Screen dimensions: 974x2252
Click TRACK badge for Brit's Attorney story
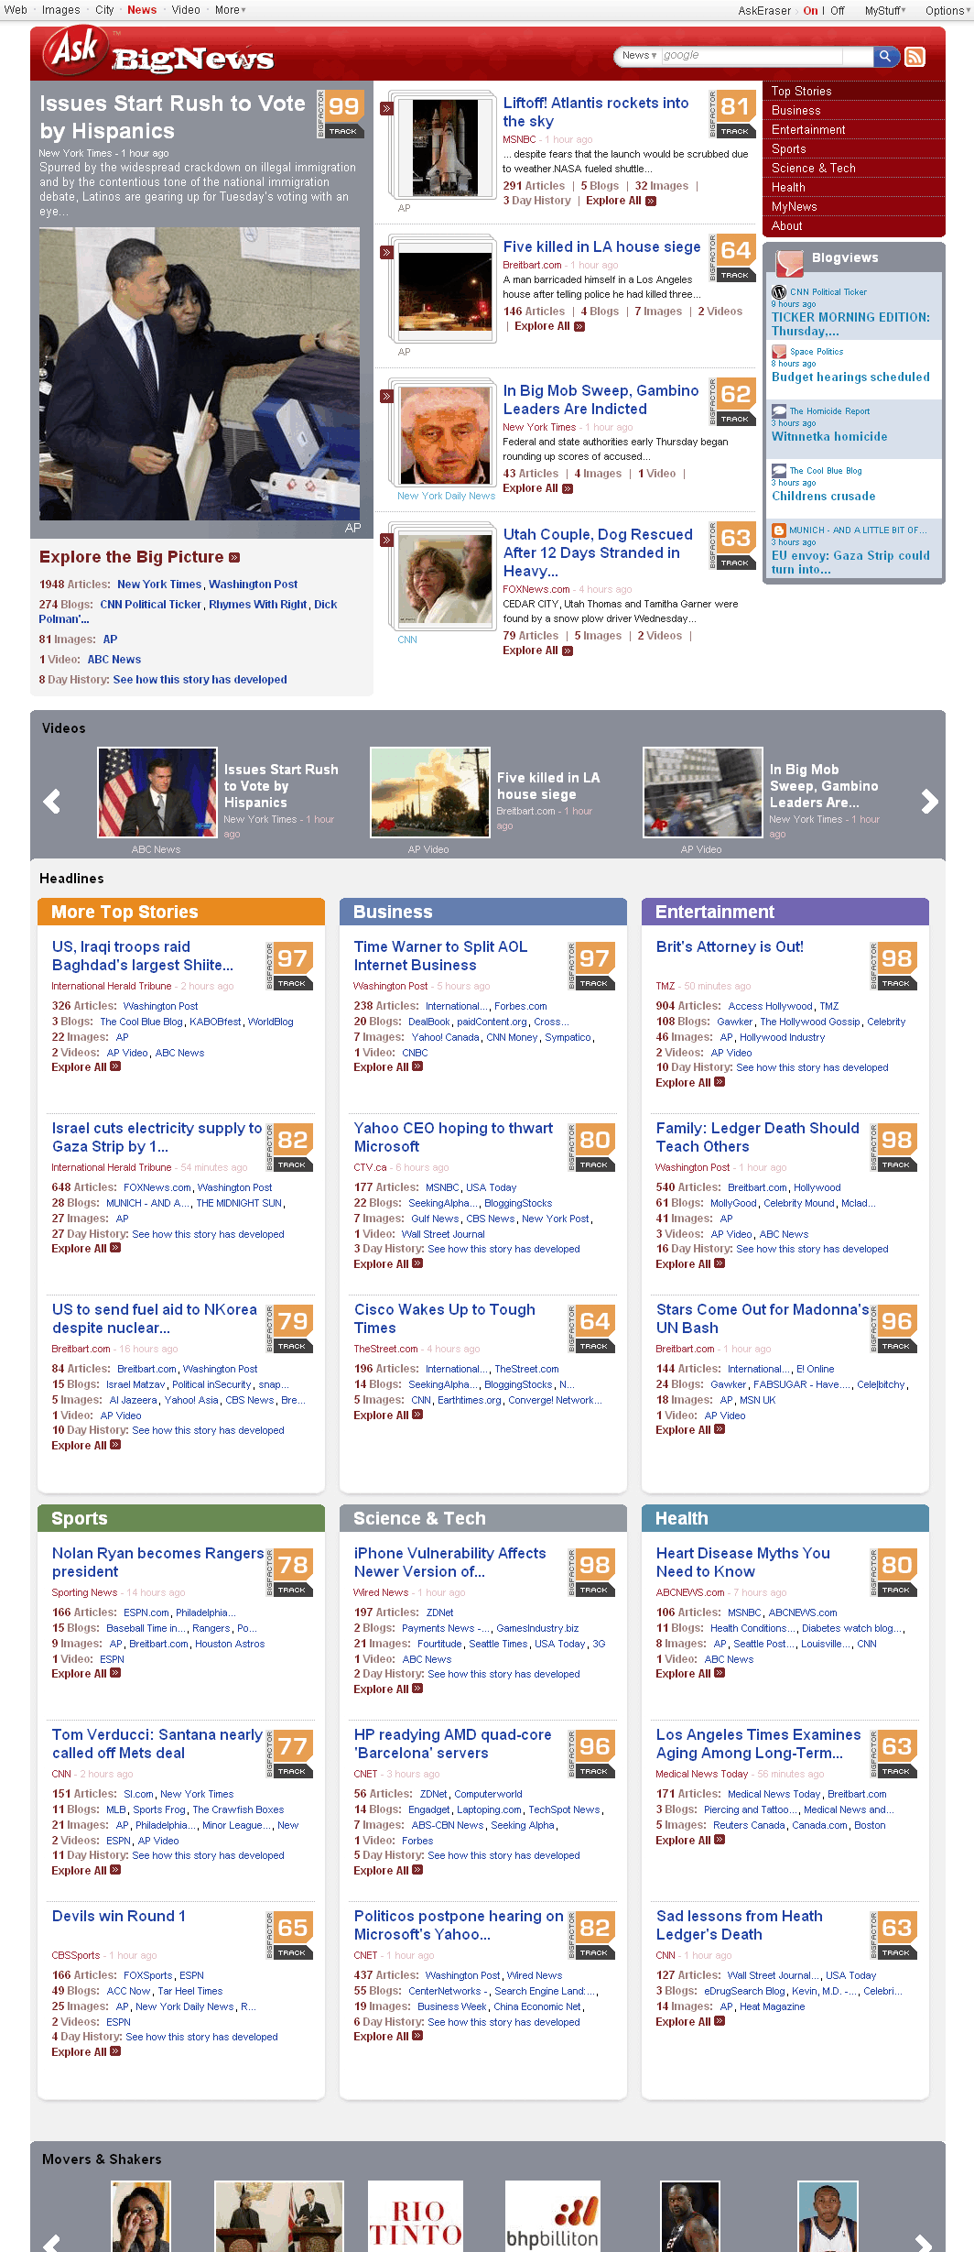click(896, 983)
